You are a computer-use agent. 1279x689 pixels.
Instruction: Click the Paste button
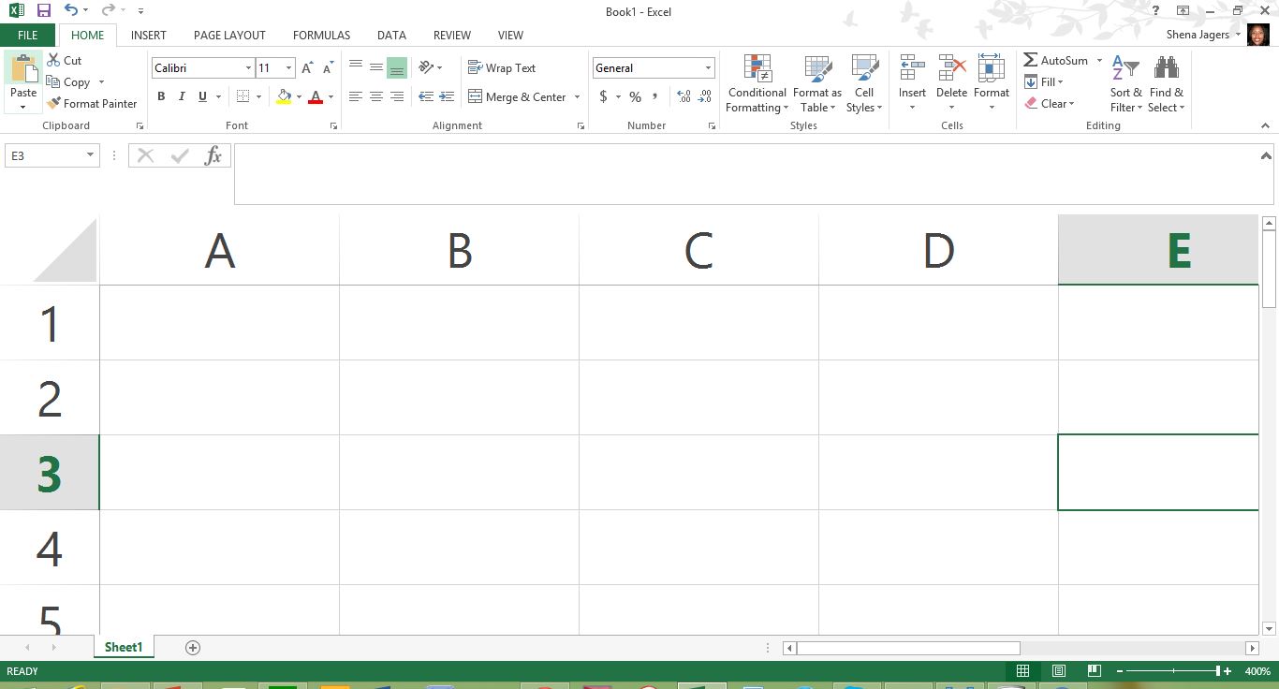coord(23,82)
